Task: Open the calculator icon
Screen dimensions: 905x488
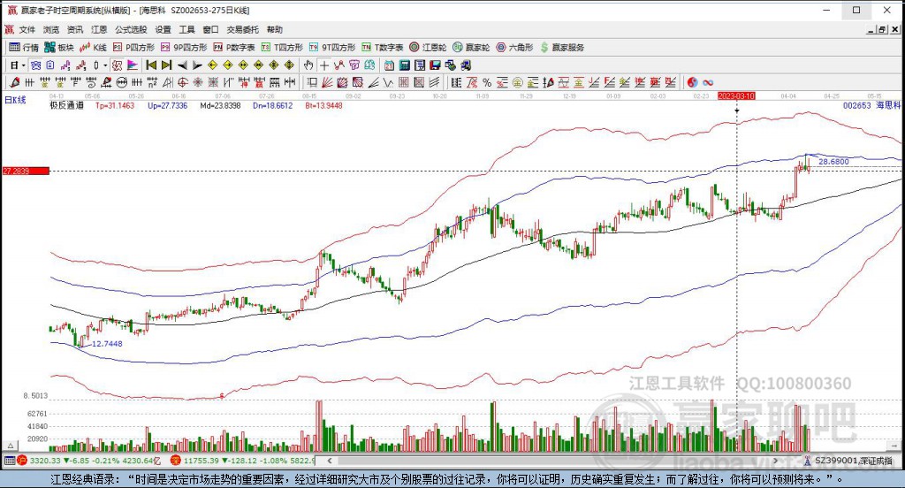Action: click(x=405, y=65)
